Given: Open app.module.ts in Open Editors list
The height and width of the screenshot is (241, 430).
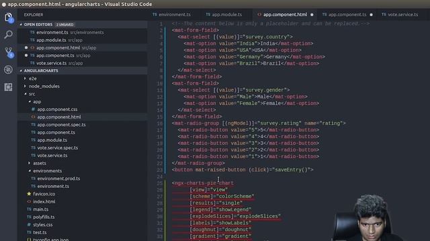Looking at the screenshot, I should tap(82, 40).
